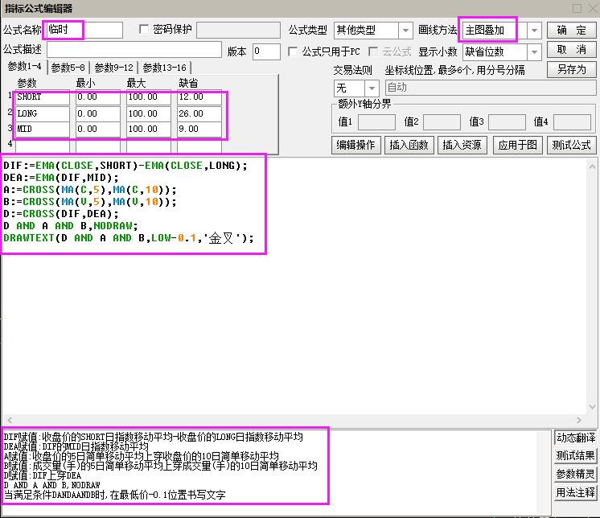Enable the 密码保护 checkbox
The image size is (600, 518).
(145, 30)
